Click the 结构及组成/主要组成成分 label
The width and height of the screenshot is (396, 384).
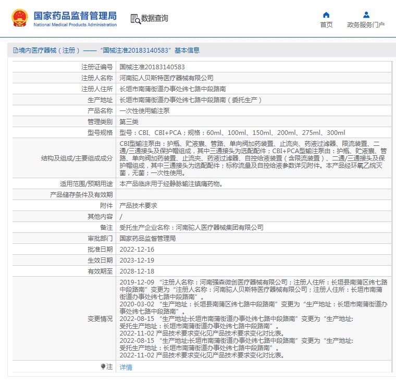(x=77, y=158)
